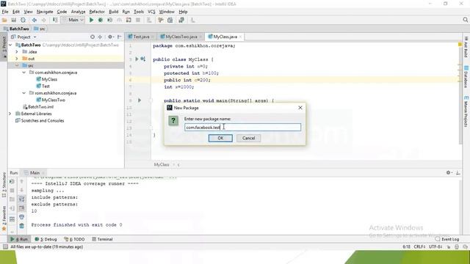Click the green Run button in toolbar

(91, 20)
